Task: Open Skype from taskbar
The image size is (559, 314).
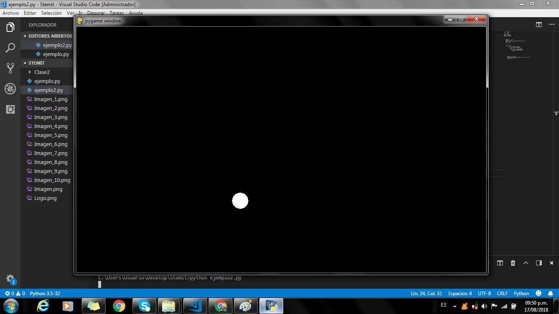Action: click(144, 306)
